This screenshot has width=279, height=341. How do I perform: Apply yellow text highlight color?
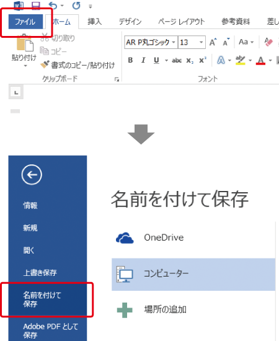(x=241, y=60)
